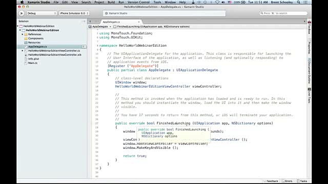Select the Main.cs file
328x184 pixels.
pyautogui.click(x=33, y=63)
